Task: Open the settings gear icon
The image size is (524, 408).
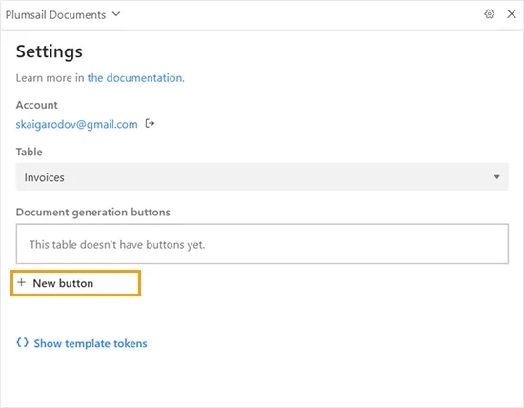Action: point(490,14)
